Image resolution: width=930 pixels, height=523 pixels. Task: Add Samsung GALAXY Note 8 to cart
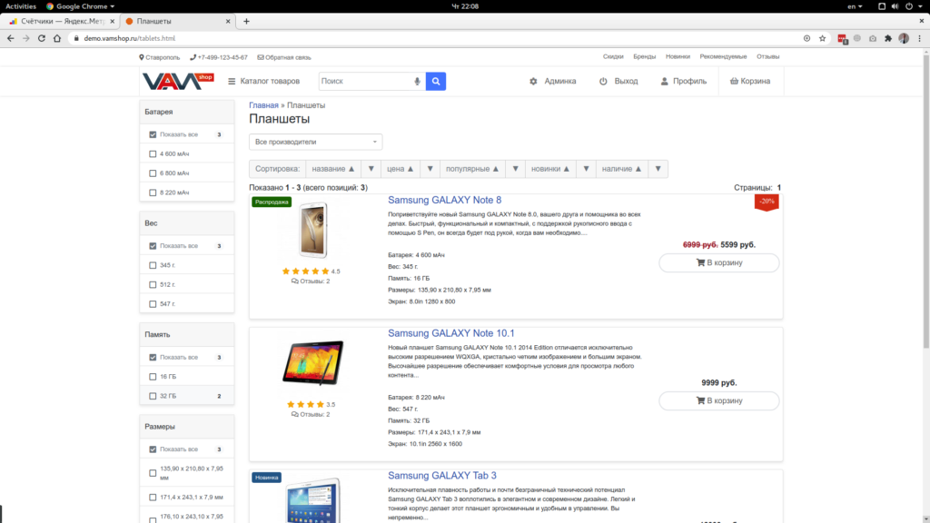tap(719, 262)
